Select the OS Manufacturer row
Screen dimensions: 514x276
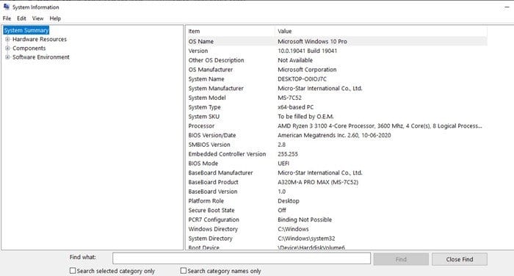(336, 70)
